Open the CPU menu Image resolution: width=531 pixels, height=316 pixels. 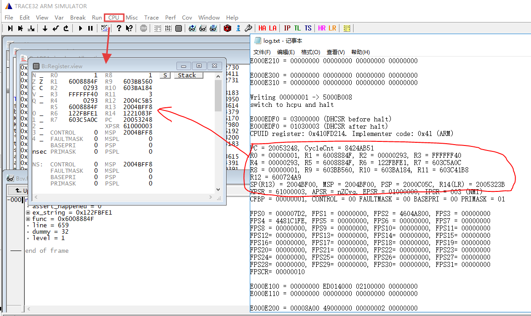coord(114,18)
